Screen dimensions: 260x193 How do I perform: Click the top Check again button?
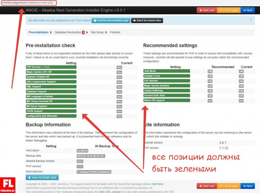229,10
